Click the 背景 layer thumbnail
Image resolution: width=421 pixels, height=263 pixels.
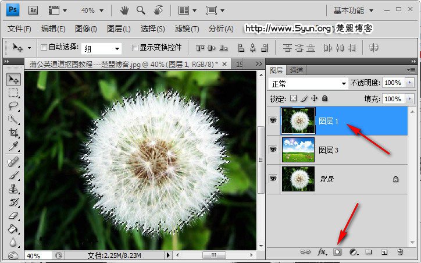298,179
